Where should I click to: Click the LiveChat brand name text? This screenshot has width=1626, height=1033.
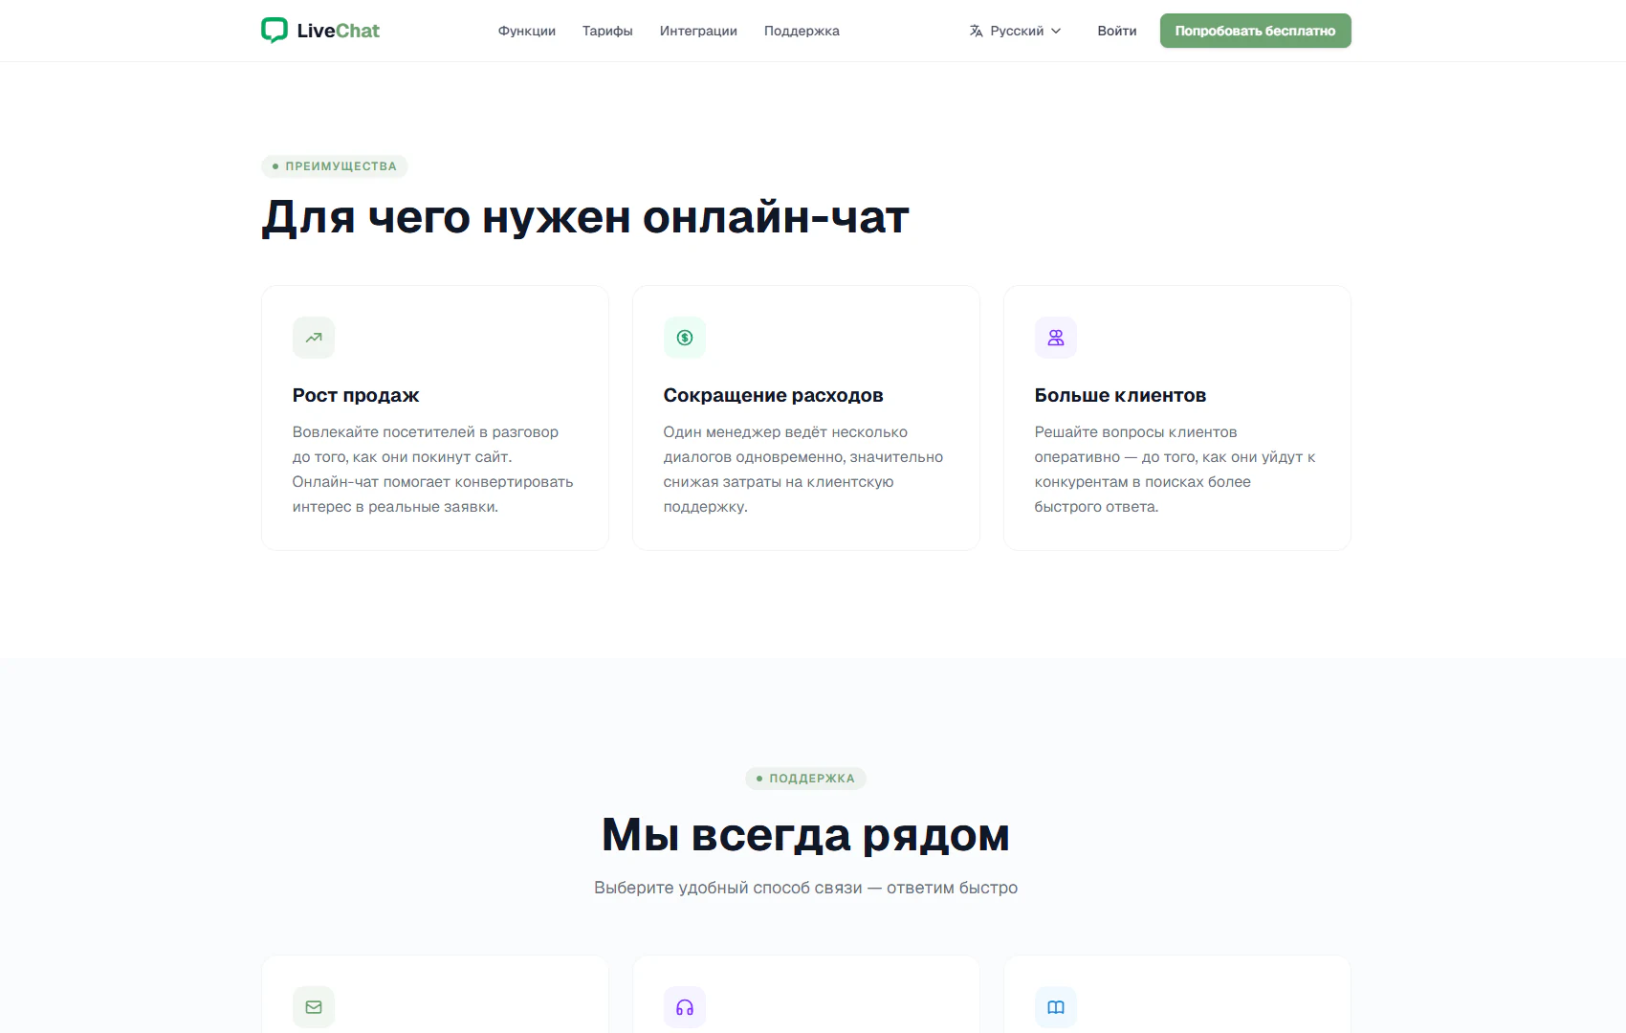tap(338, 31)
